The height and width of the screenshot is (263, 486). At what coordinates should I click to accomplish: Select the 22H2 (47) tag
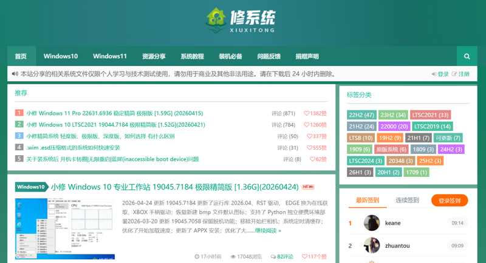coord(361,115)
